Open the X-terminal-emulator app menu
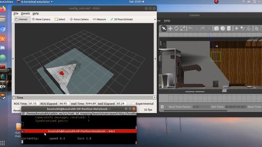This screenshot has width=262, height=147. coord(34,2)
